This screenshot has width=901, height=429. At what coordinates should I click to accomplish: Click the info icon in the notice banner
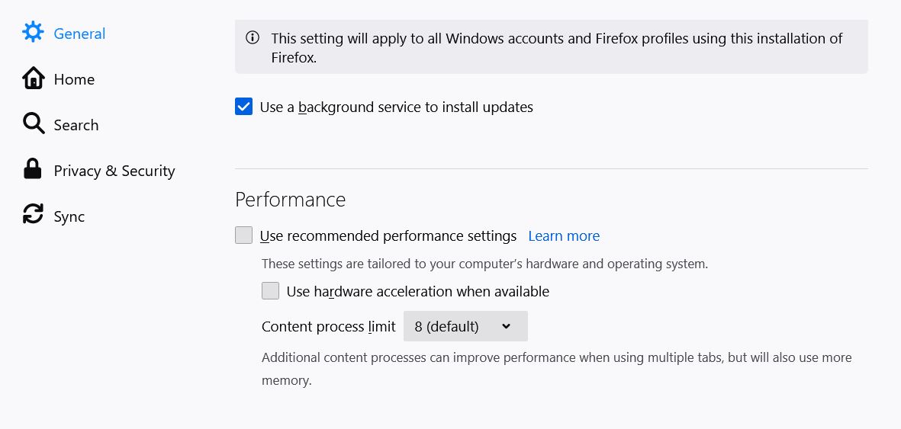[x=252, y=38]
